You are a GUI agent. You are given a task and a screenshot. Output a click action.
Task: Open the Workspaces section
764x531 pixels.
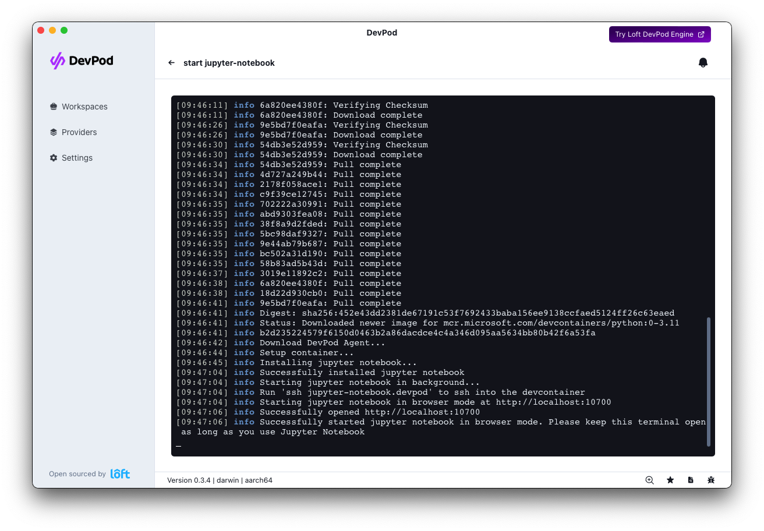[x=84, y=107]
